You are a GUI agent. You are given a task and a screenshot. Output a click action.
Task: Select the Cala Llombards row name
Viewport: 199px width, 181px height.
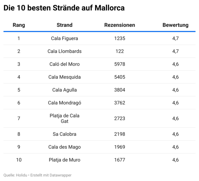64,51
